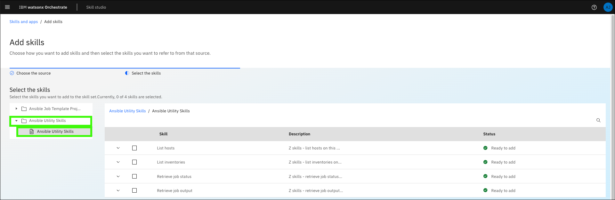The image size is (615, 200).
Task: Go to the Choose the source step
Action: [x=33, y=73]
